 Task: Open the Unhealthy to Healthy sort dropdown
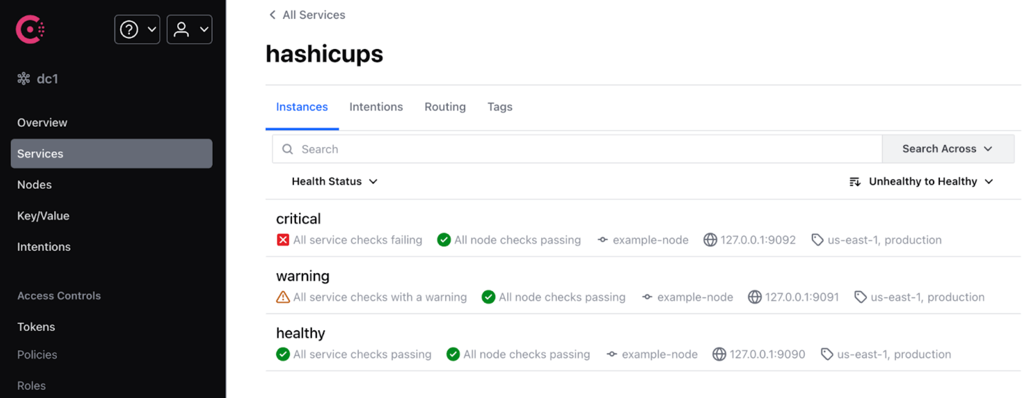click(930, 181)
